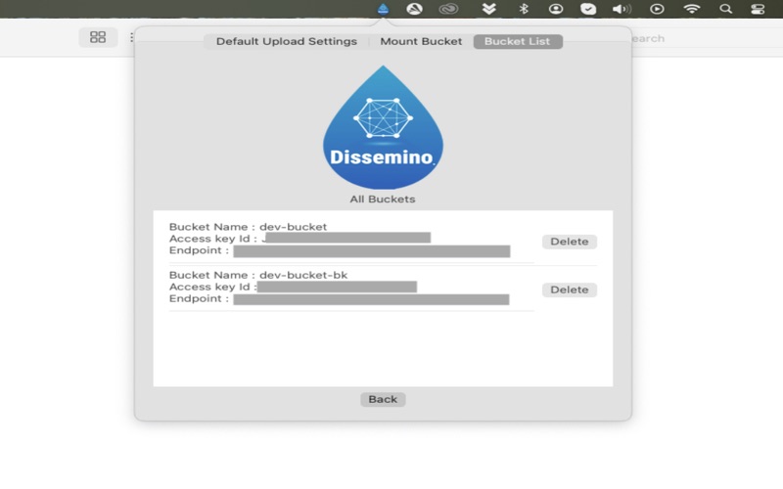Open the Dissemino droplet menu bar icon
The height and width of the screenshot is (489, 783).
(x=383, y=9)
